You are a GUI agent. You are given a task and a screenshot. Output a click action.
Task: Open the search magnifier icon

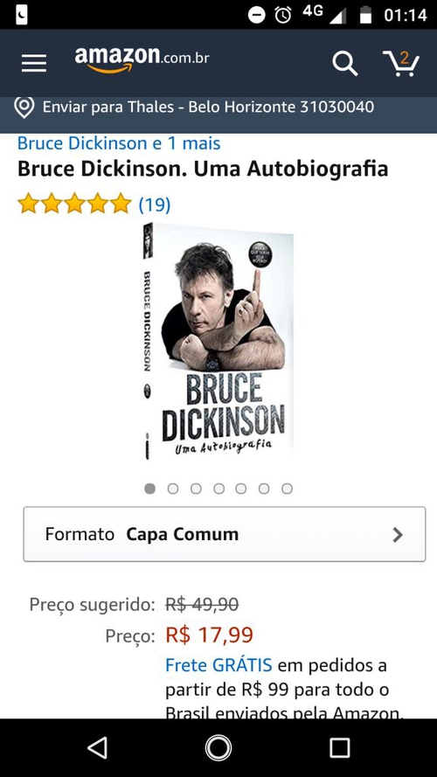345,64
